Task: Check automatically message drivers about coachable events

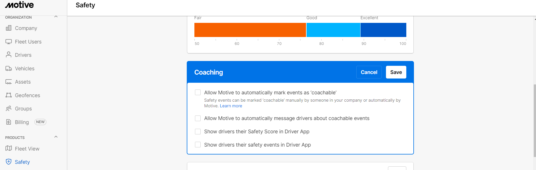Action: click(198, 118)
